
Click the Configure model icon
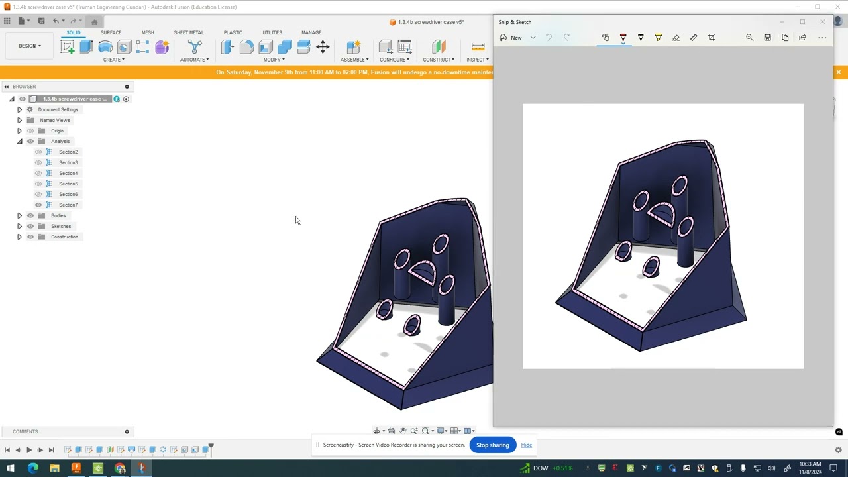pos(385,46)
